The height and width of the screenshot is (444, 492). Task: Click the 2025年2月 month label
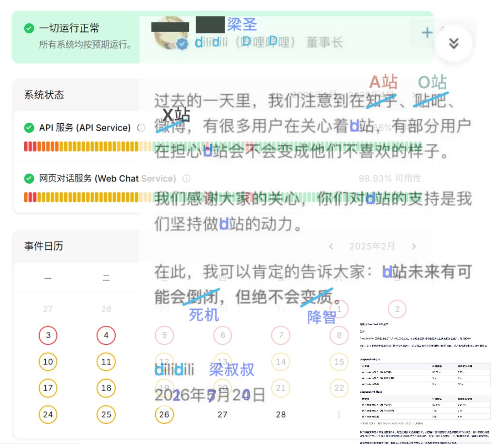pos(372,247)
